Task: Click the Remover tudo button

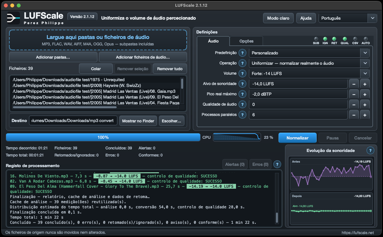Action: (x=170, y=69)
